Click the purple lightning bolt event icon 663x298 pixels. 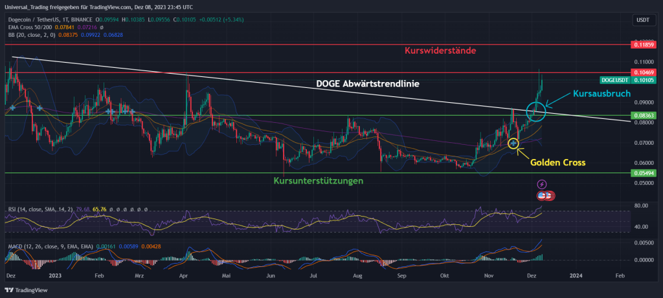point(542,184)
